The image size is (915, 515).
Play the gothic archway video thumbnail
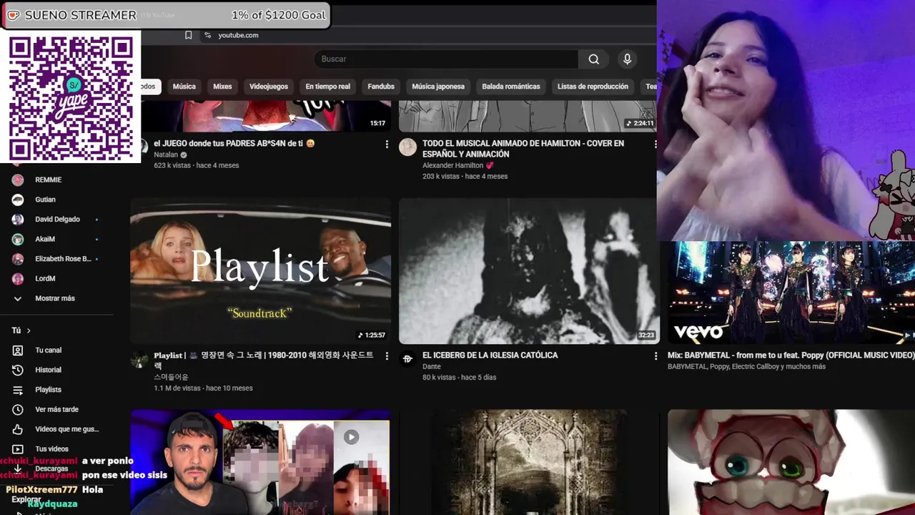click(x=529, y=462)
